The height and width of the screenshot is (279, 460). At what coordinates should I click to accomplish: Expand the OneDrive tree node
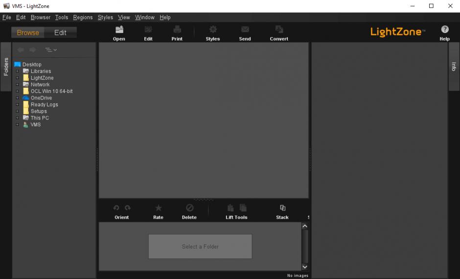[17, 98]
